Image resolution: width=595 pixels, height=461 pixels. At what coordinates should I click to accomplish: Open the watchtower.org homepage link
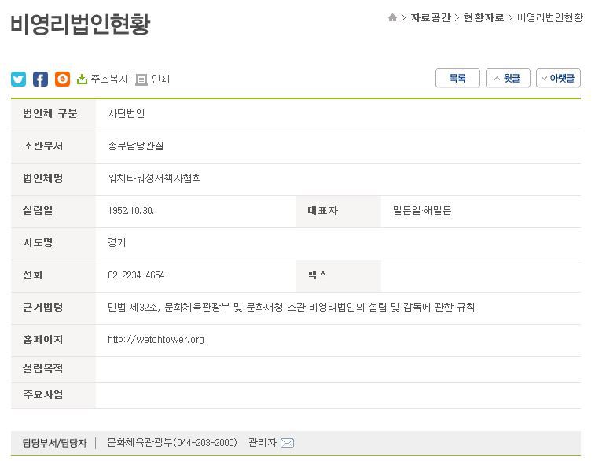[156, 340]
